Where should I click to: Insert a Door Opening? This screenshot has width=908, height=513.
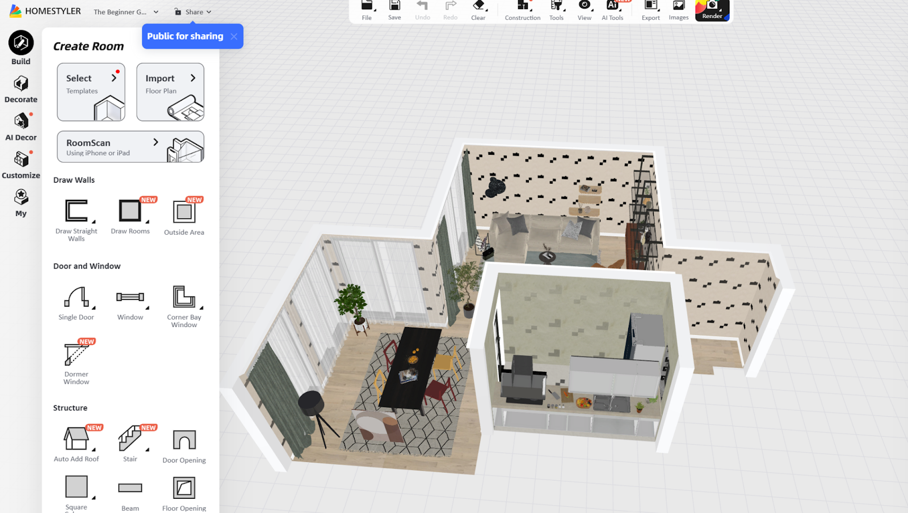click(x=184, y=447)
